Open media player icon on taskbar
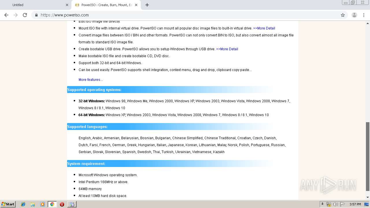Screen dimensions: 370x208 coord(42,204)
